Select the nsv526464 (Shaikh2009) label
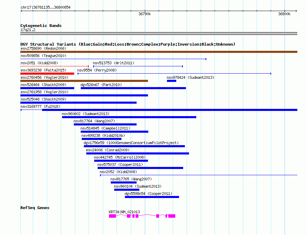The image size is (307, 235). tap(43, 85)
